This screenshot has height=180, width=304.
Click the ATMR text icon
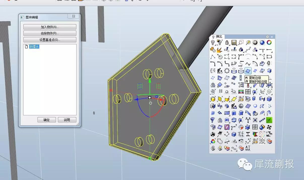pos(248,148)
